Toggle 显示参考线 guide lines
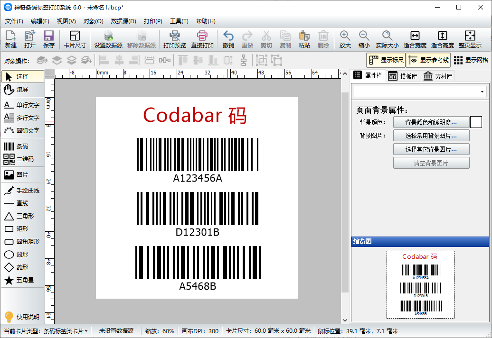The height and width of the screenshot is (338, 492). click(x=426, y=60)
